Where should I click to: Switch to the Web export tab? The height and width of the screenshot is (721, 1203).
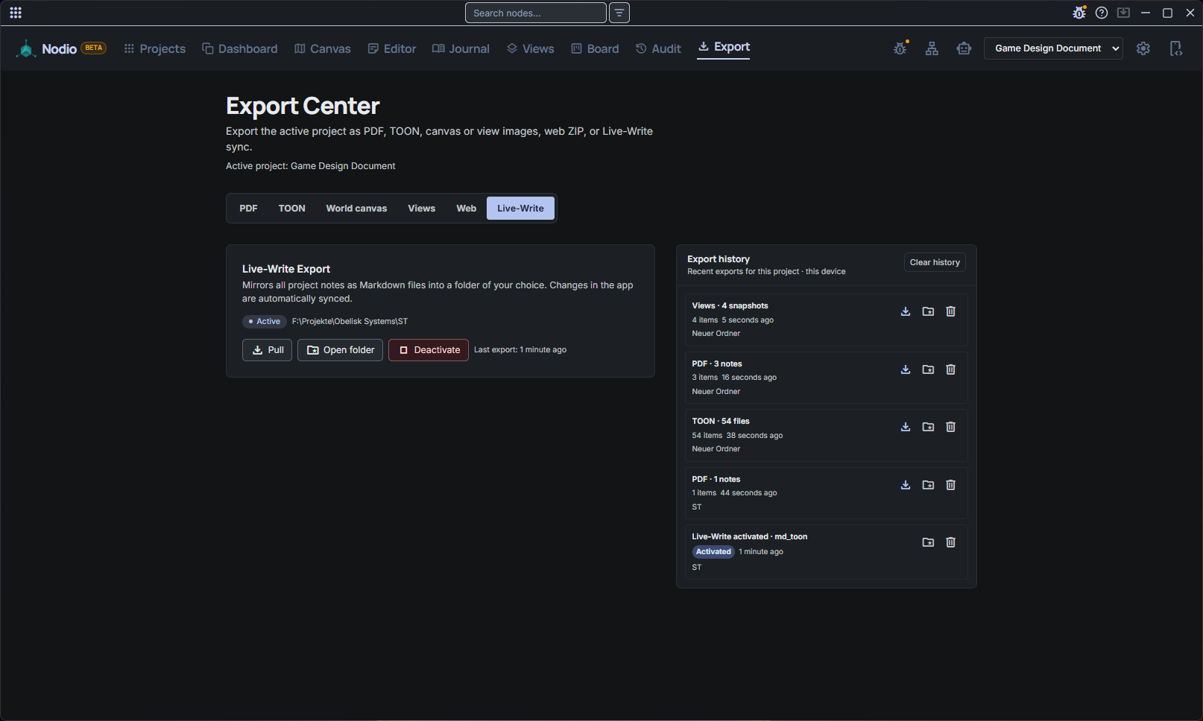[466, 209]
